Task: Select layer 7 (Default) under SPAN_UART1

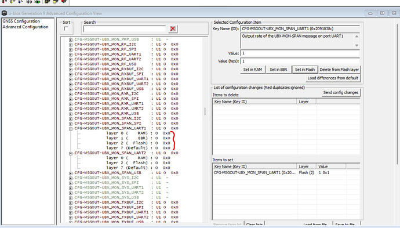Action: point(138,148)
